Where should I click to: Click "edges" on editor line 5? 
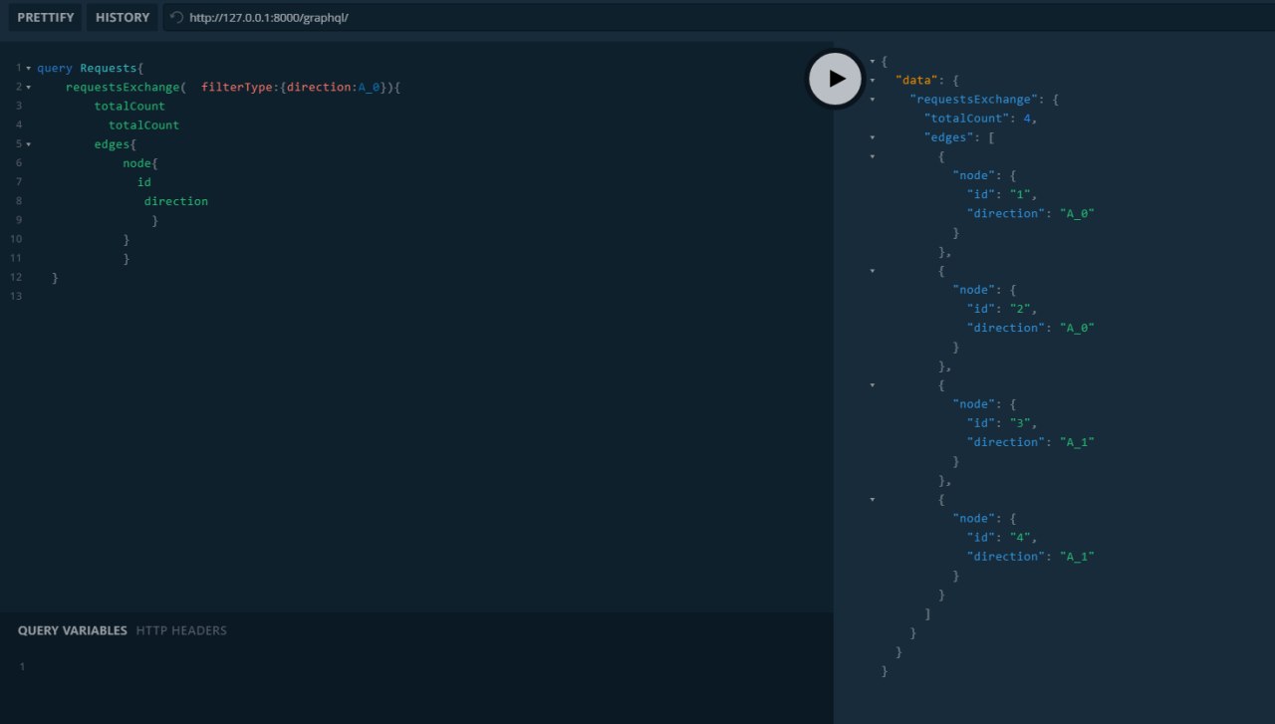coord(112,143)
